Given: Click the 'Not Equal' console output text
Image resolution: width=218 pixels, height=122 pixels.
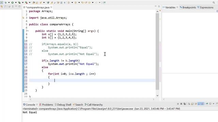Looking at the screenshot, I should 30,112.
